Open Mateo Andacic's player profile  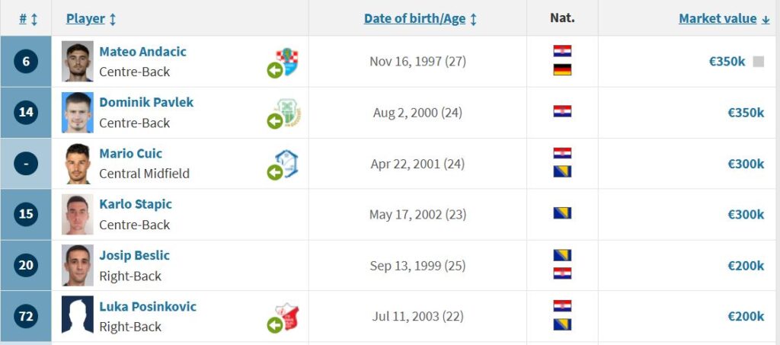[x=142, y=52]
